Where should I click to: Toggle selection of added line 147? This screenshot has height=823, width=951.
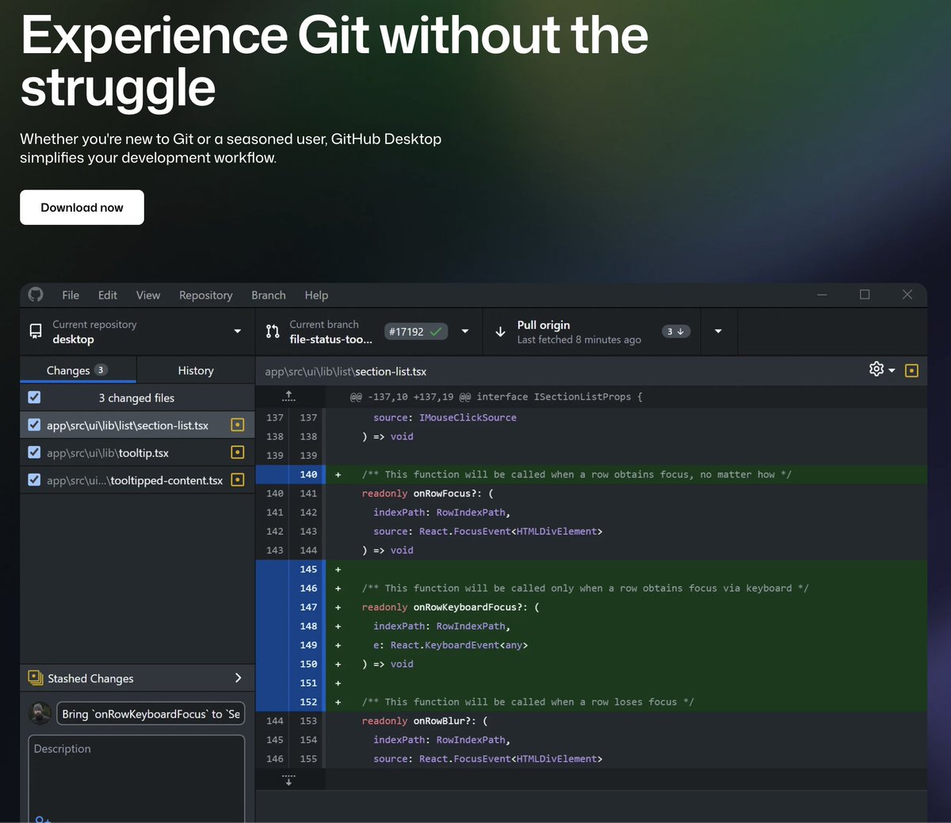point(290,608)
